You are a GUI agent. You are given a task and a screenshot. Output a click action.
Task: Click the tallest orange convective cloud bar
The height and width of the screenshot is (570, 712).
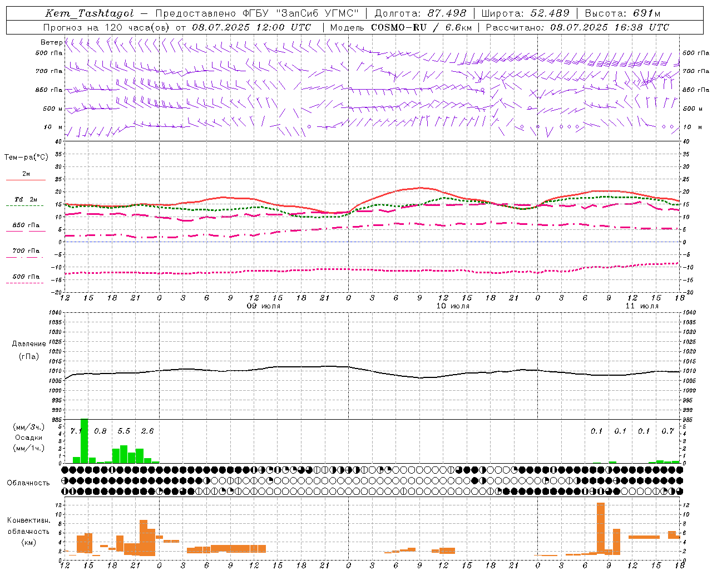(x=600, y=529)
